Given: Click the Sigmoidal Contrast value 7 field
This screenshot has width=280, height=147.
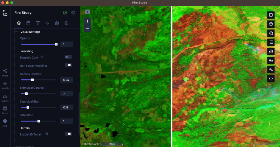Looking at the screenshot, I should point(67,94).
